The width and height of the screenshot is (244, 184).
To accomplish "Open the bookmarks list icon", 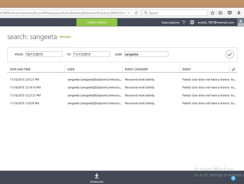I will (220, 13).
